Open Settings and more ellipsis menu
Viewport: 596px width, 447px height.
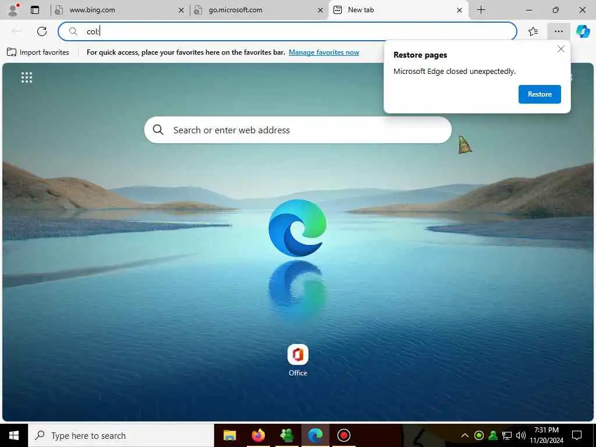pos(558,31)
